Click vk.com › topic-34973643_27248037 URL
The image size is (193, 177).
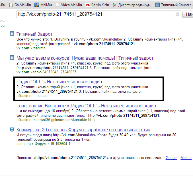point(46,72)
